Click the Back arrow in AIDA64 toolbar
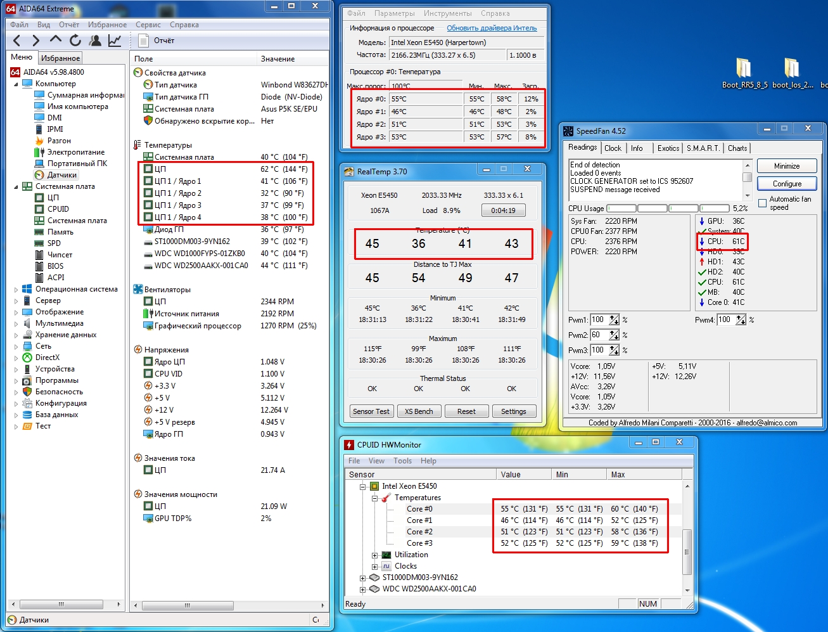Viewport: 828px width, 632px height. pos(17,41)
